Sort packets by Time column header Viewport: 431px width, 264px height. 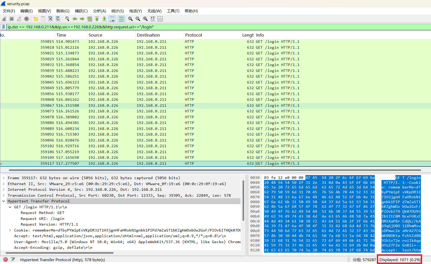(61, 35)
